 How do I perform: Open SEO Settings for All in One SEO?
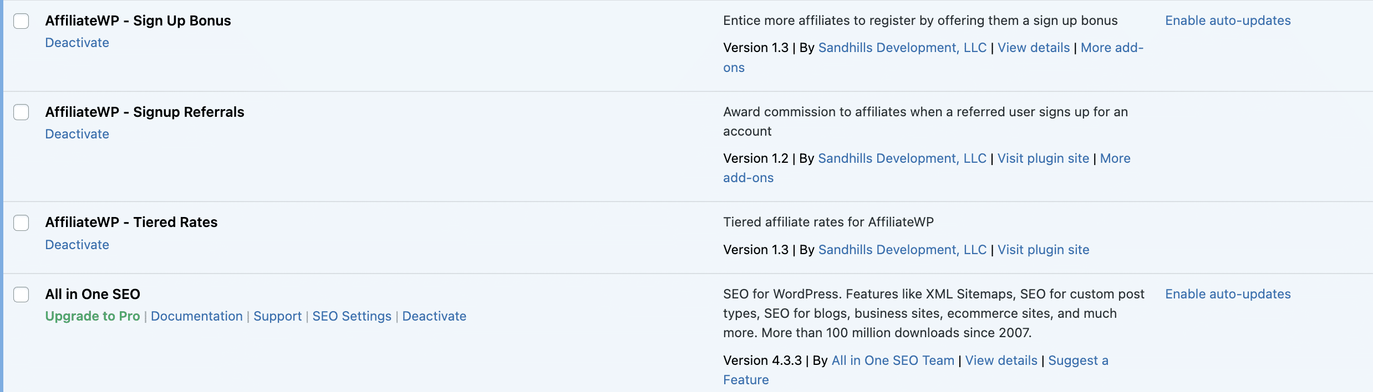point(352,316)
